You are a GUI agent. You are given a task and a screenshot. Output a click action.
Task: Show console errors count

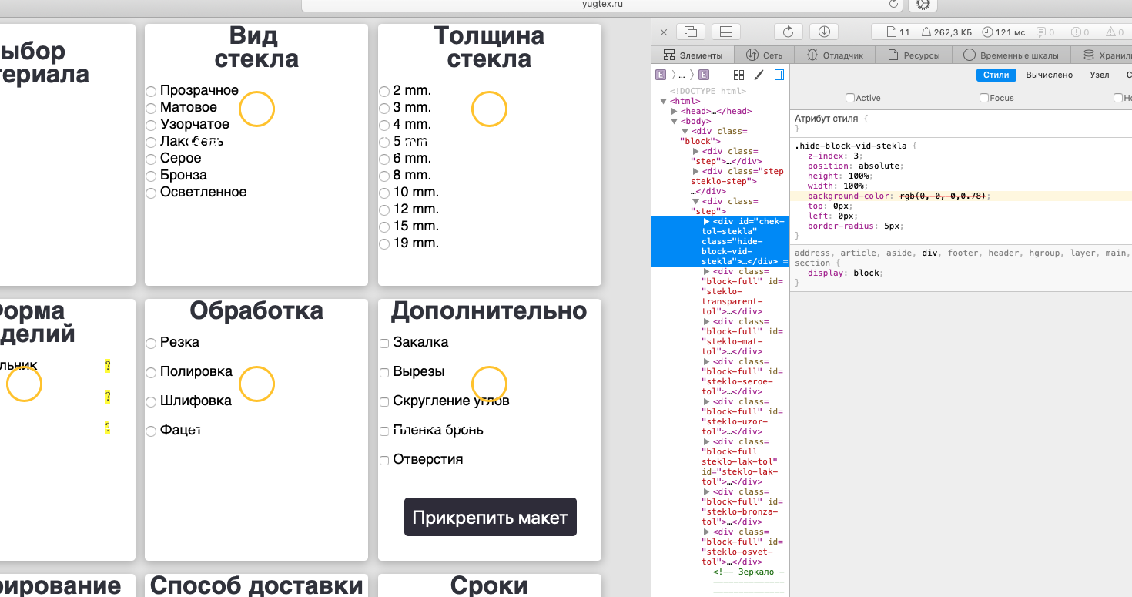pyautogui.click(x=1080, y=32)
